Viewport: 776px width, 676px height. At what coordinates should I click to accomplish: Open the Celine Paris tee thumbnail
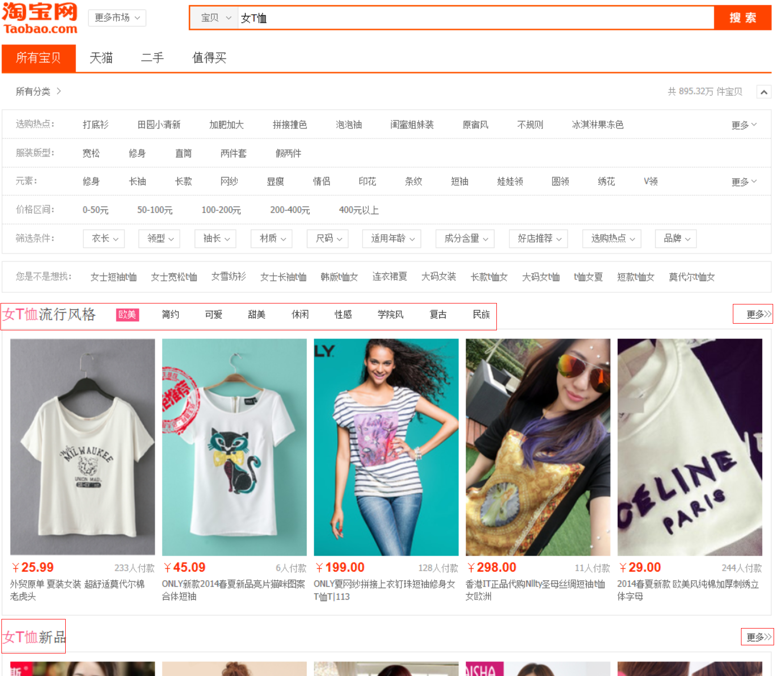[690, 447]
